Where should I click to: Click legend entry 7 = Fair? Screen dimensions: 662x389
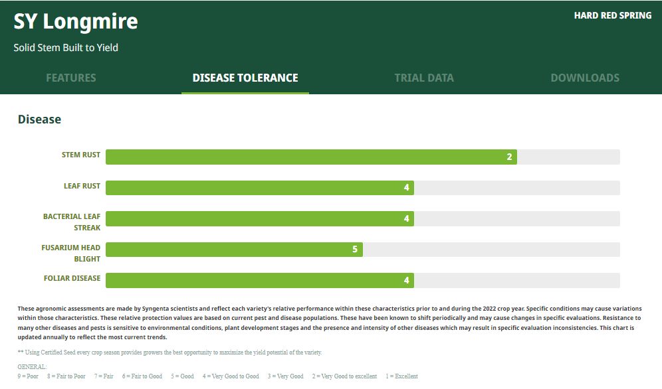tap(104, 376)
